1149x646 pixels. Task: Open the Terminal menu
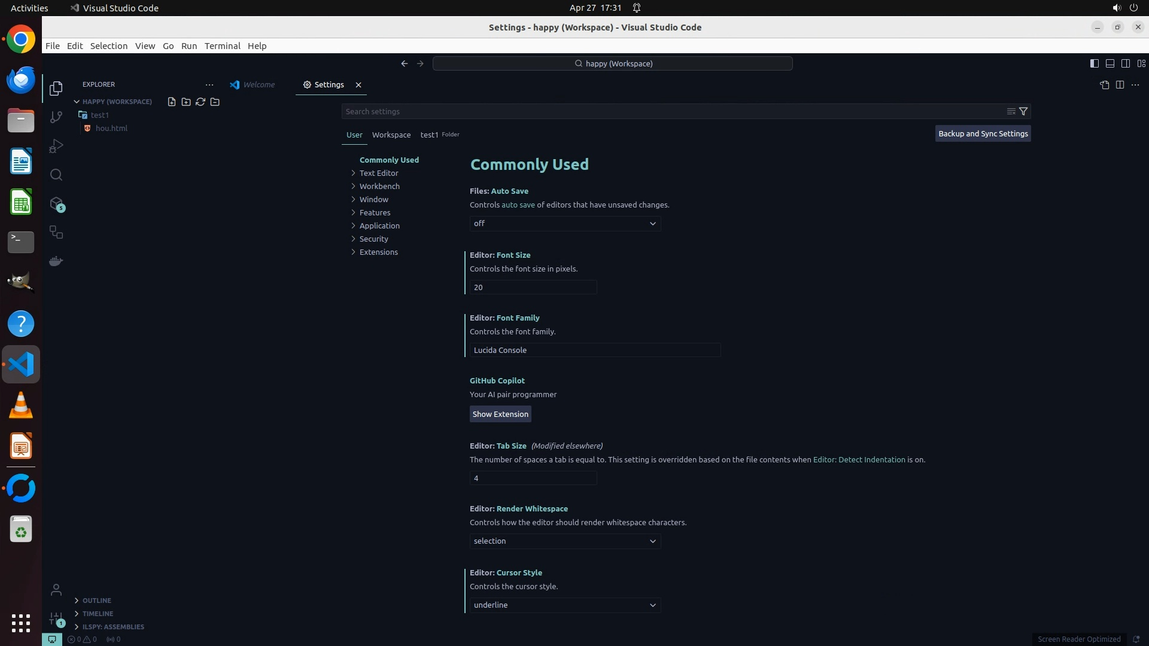pyautogui.click(x=222, y=46)
